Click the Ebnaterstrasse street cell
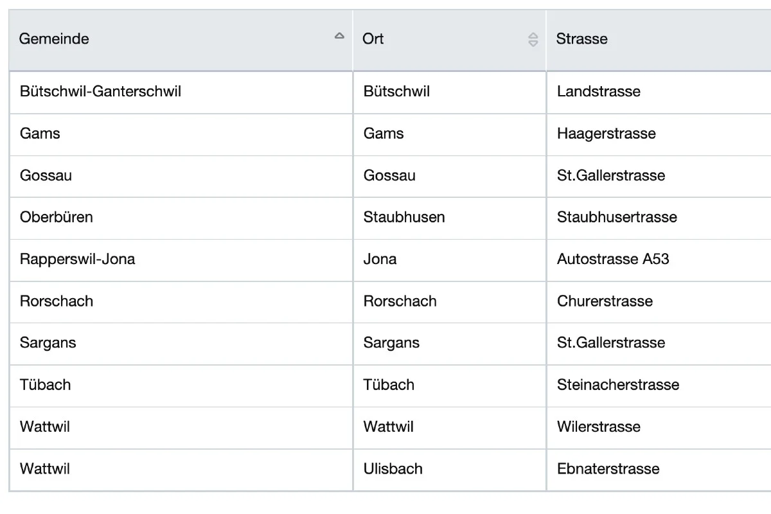 coord(659,470)
